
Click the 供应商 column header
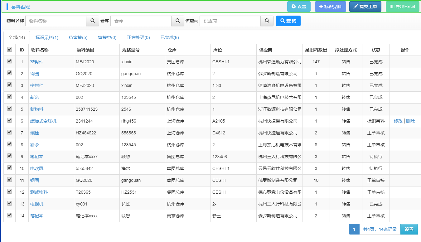(279, 50)
